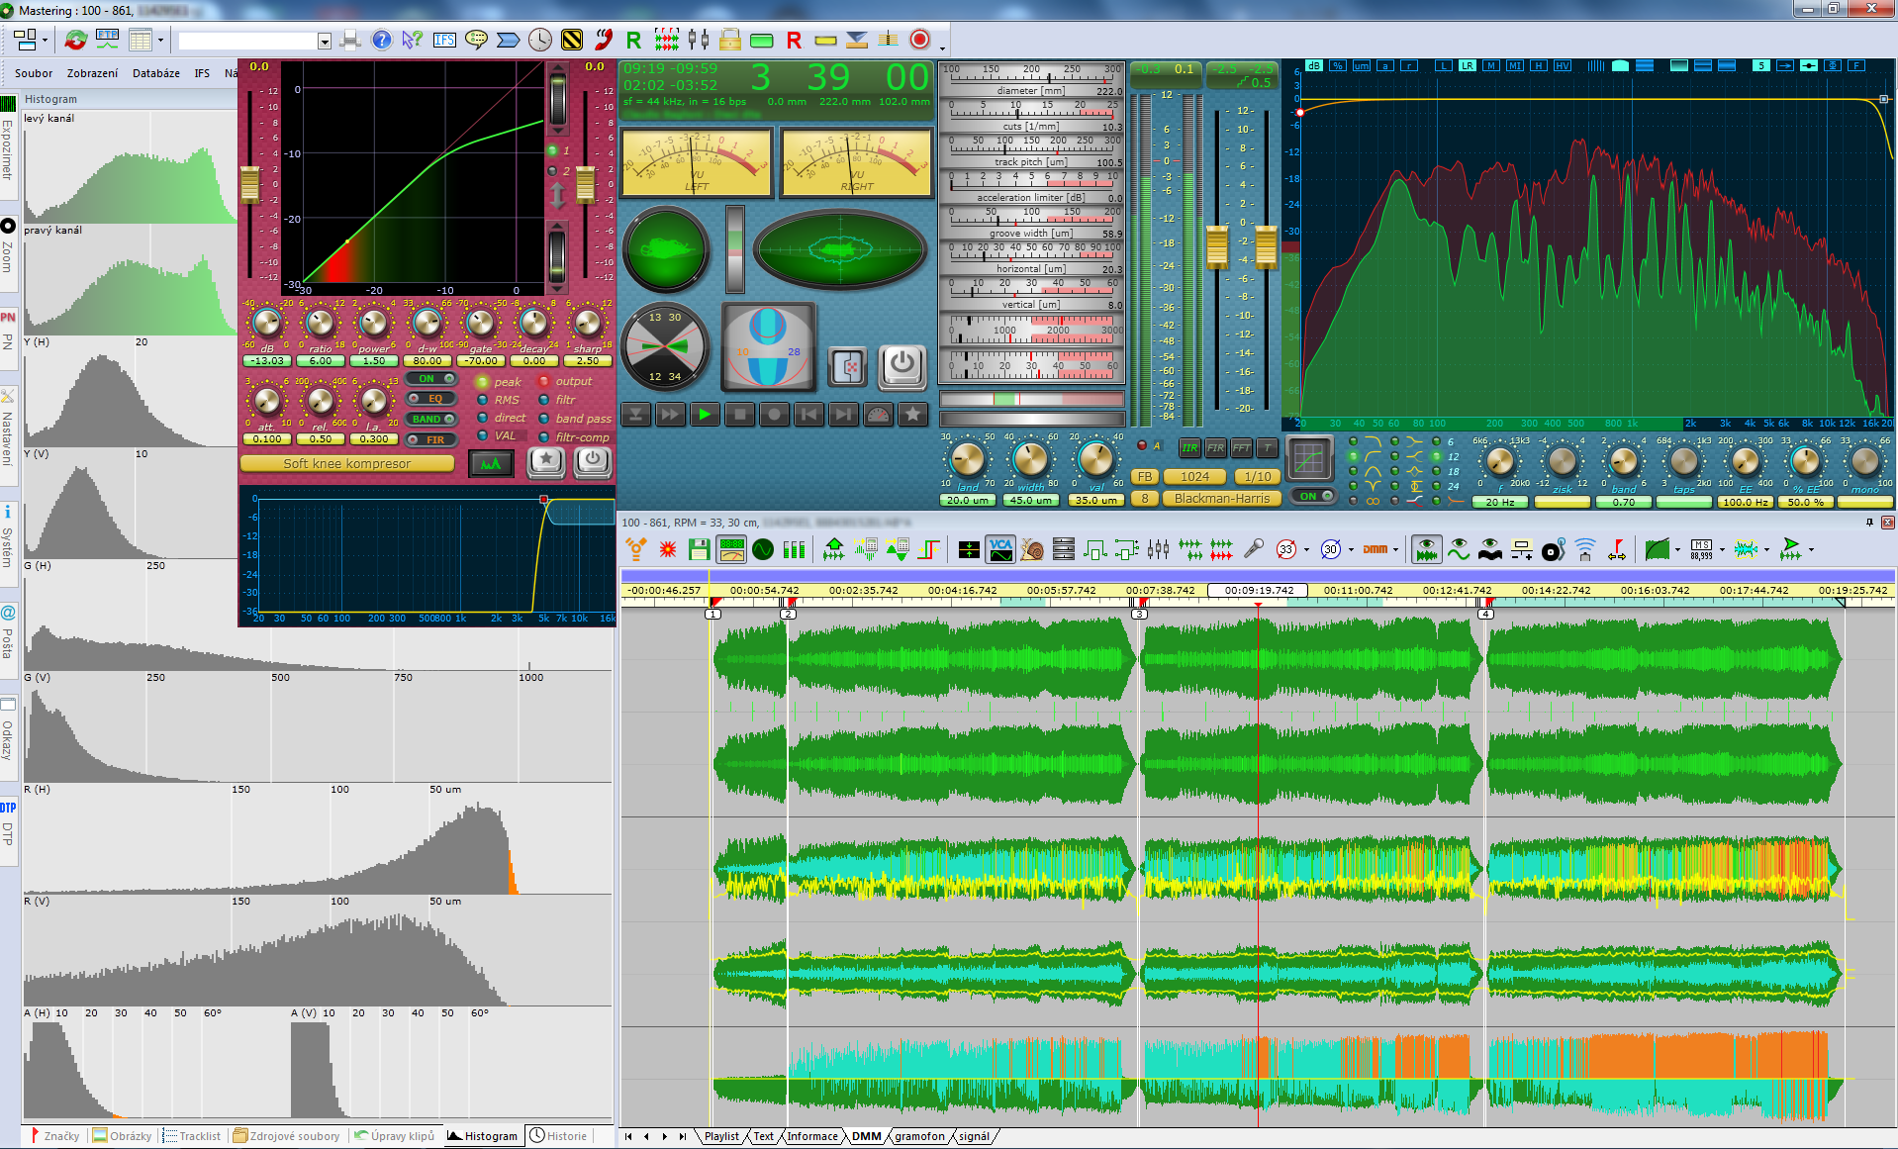Select the direct detection radio option

pyautogui.click(x=482, y=418)
